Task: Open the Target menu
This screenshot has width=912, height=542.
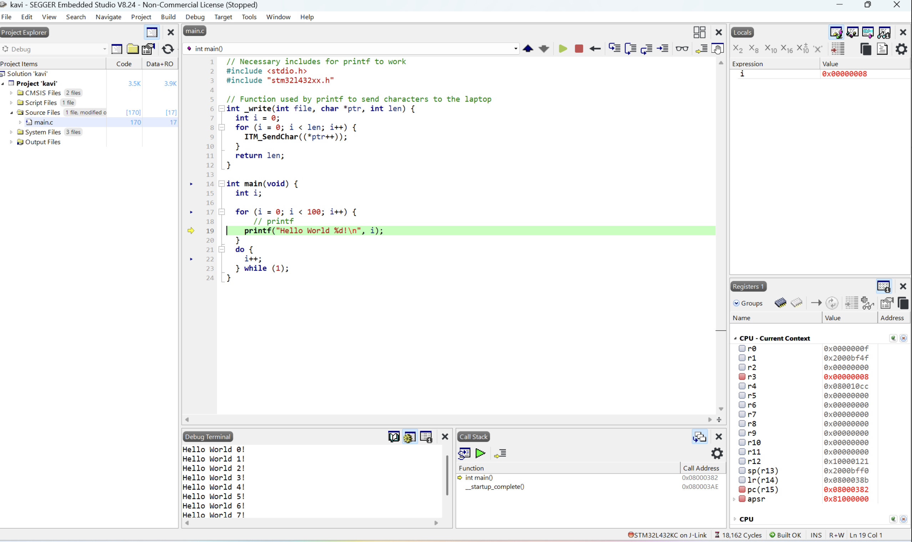Action: click(x=223, y=17)
